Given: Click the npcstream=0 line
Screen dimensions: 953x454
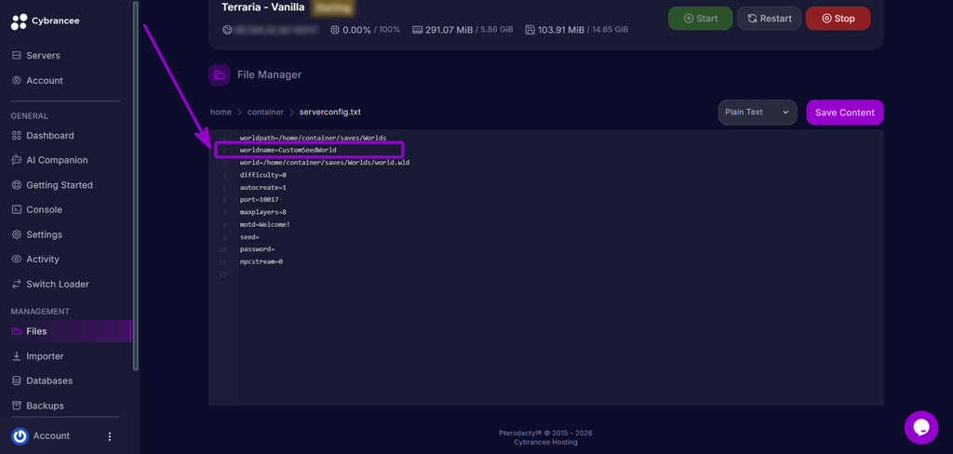Looking at the screenshot, I should [262, 262].
